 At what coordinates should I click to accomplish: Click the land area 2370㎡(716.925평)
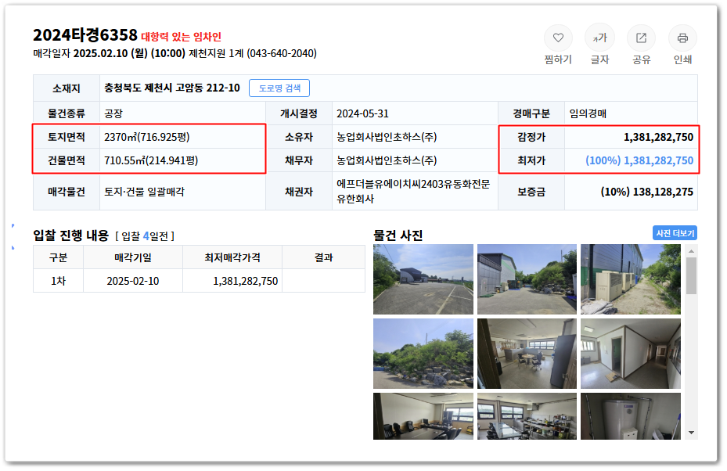(x=147, y=137)
